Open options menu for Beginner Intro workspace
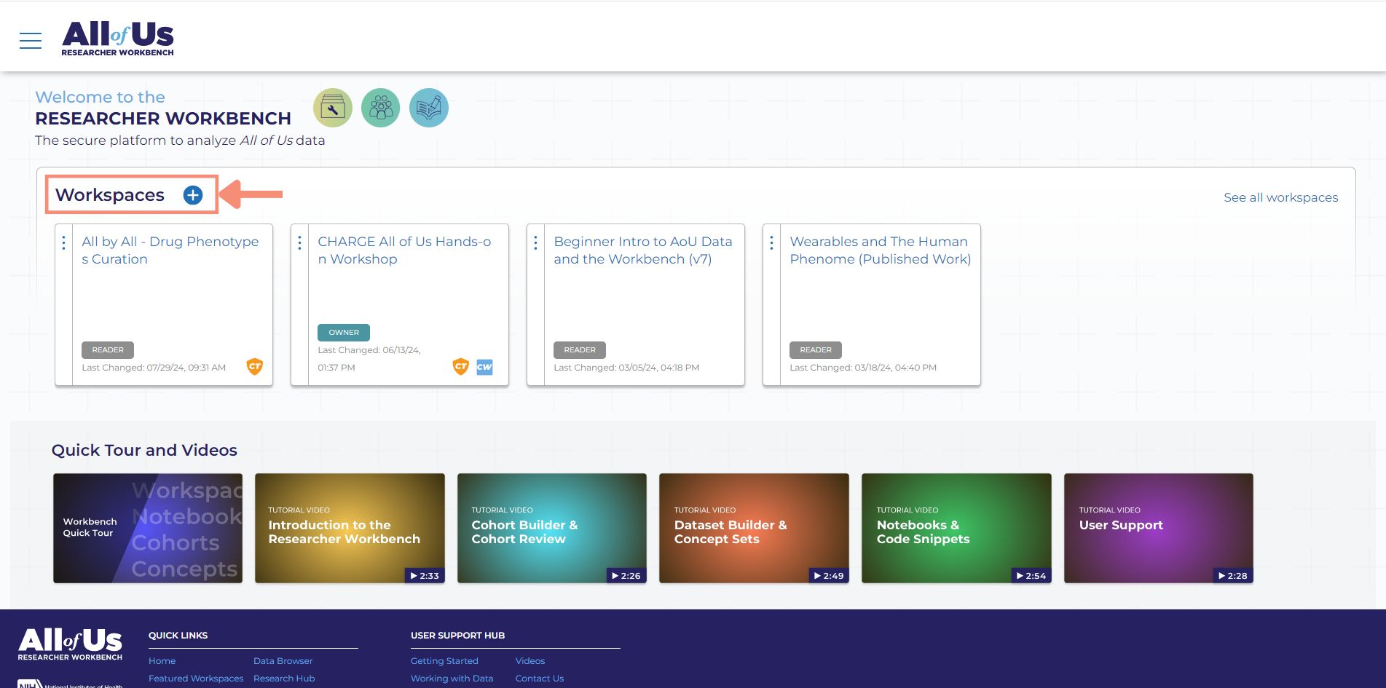This screenshot has height=688, width=1386. pyautogui.click(x=536, y=242)
